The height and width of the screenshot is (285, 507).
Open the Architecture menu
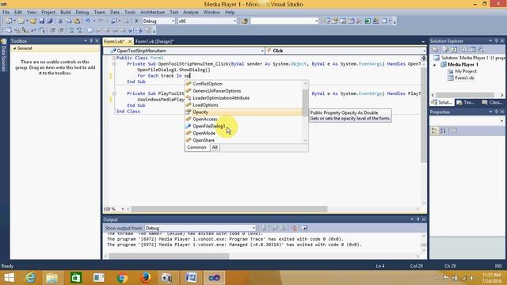click(x=152, y=13)
